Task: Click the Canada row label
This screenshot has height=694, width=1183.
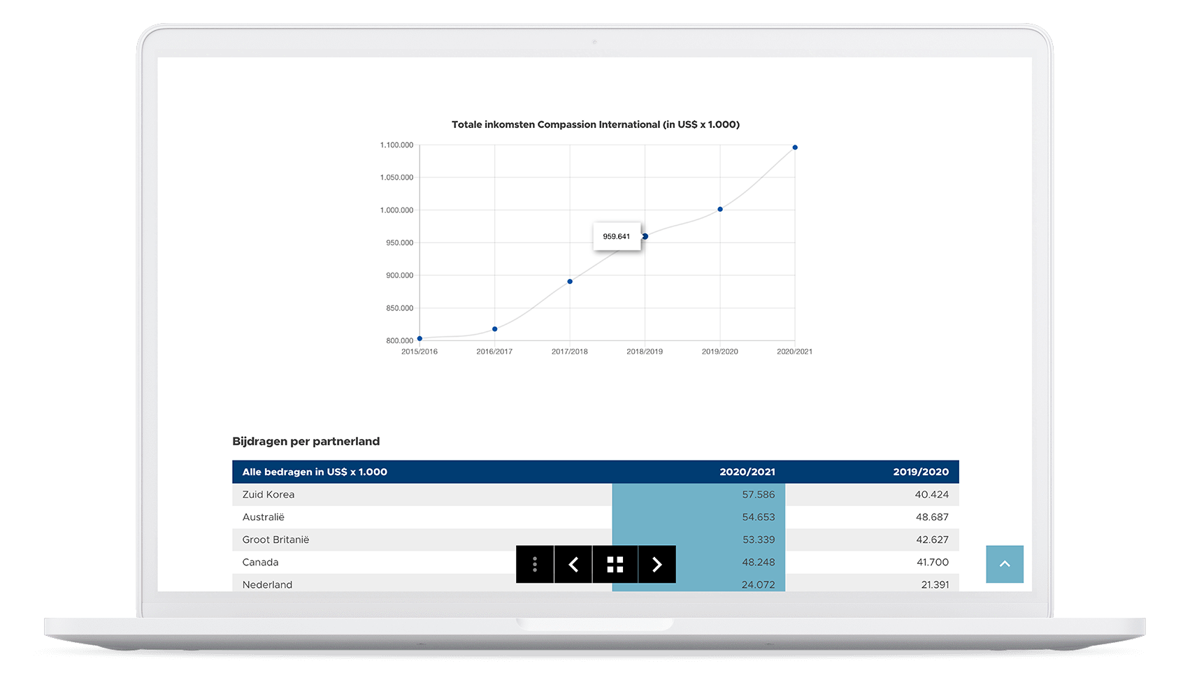Action: [x=260, y=562]
